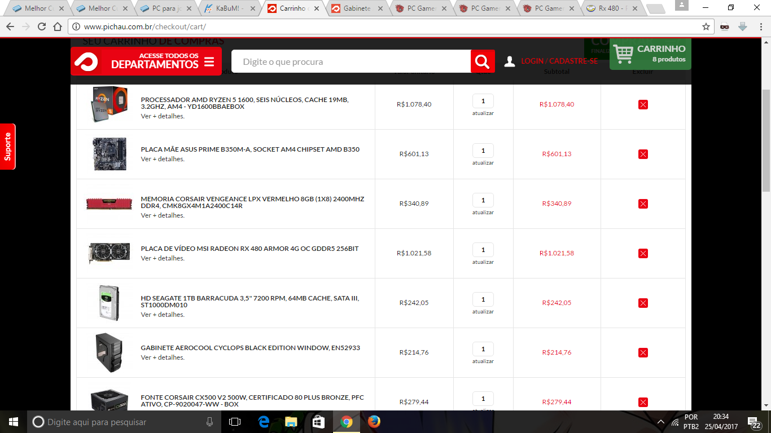
Task: Click 'atualizar' under the Aerocool case quantity
Action: coord(483,361)
